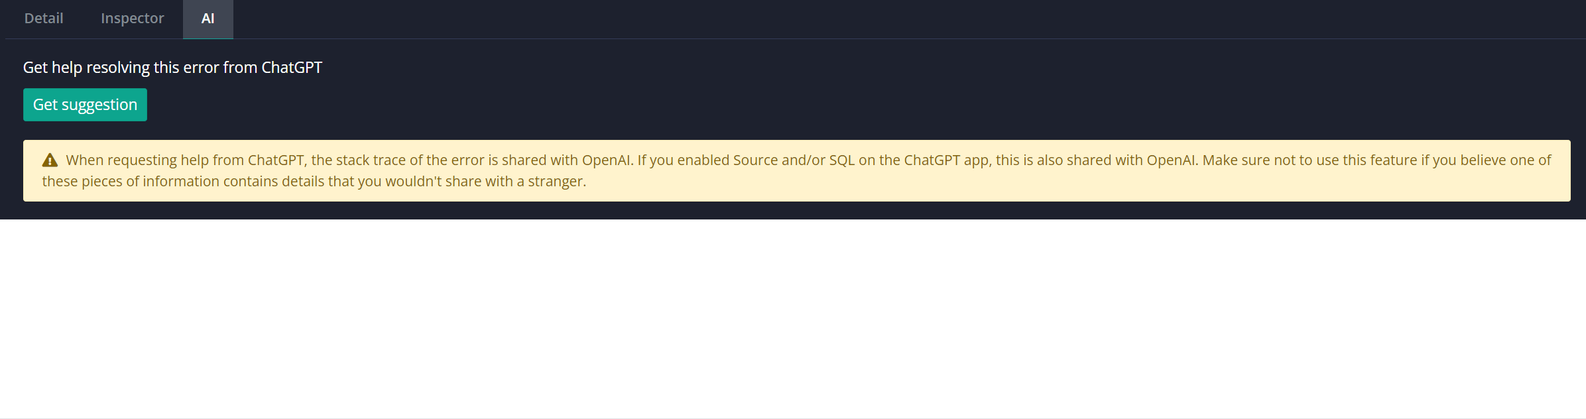1586x419 pixels.
Task: Tap the alert triangle beside the ChatGPT warning
Action: 50,160
